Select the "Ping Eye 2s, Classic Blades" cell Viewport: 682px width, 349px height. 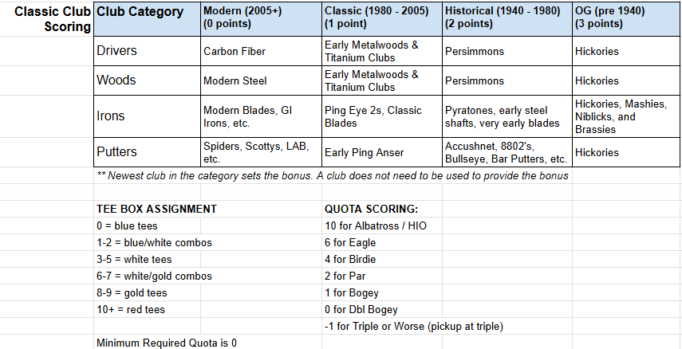[x=382, y=116]
